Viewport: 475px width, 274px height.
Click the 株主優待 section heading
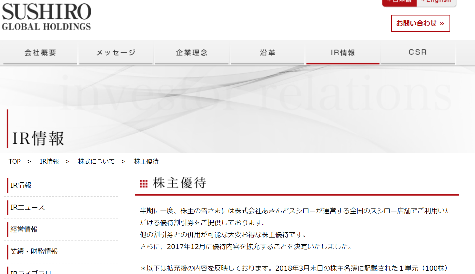pyautogui.click(x=179, y=183)
